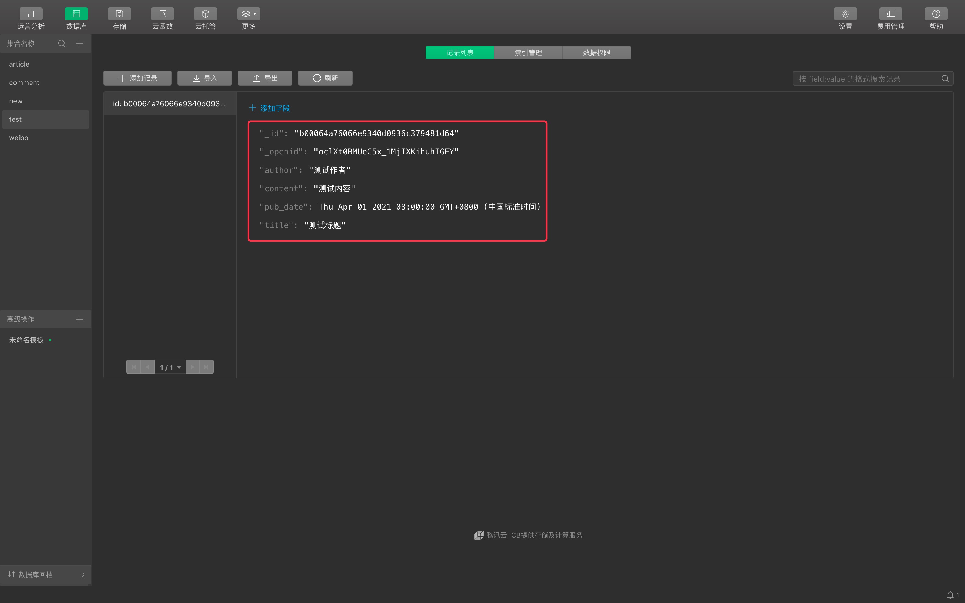Screen dimensions: 965x603
Task: Search collections with the magnifier icon
Action: tap(62, 43)
